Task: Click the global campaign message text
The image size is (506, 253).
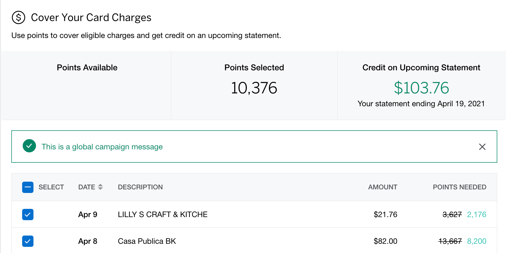Action: pyautogui.click(x=102, y=147)
